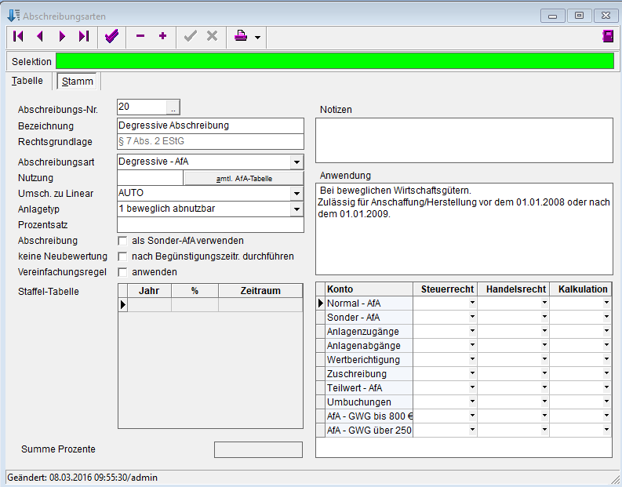
Task: Delete record with the minus icon
Action: pyautogui.click(x=140, y=36)
